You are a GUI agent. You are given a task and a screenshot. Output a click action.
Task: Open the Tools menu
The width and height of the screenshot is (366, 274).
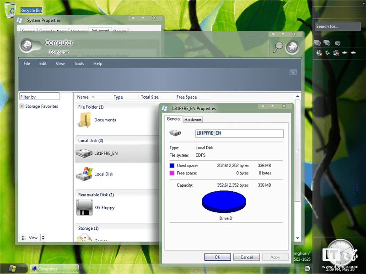click(x=79, y=63)
